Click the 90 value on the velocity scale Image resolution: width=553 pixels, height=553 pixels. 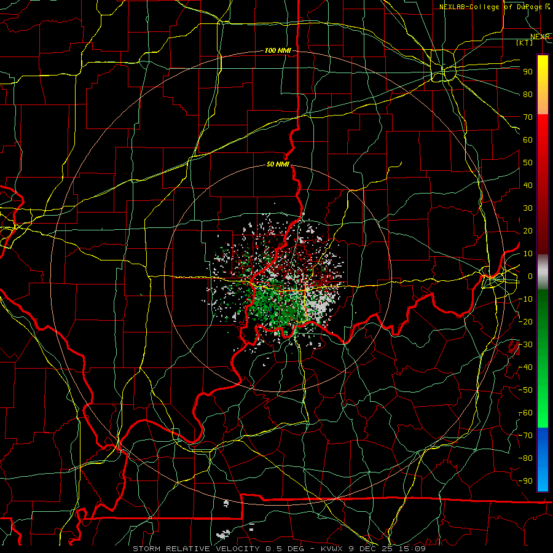coord(528,72)
